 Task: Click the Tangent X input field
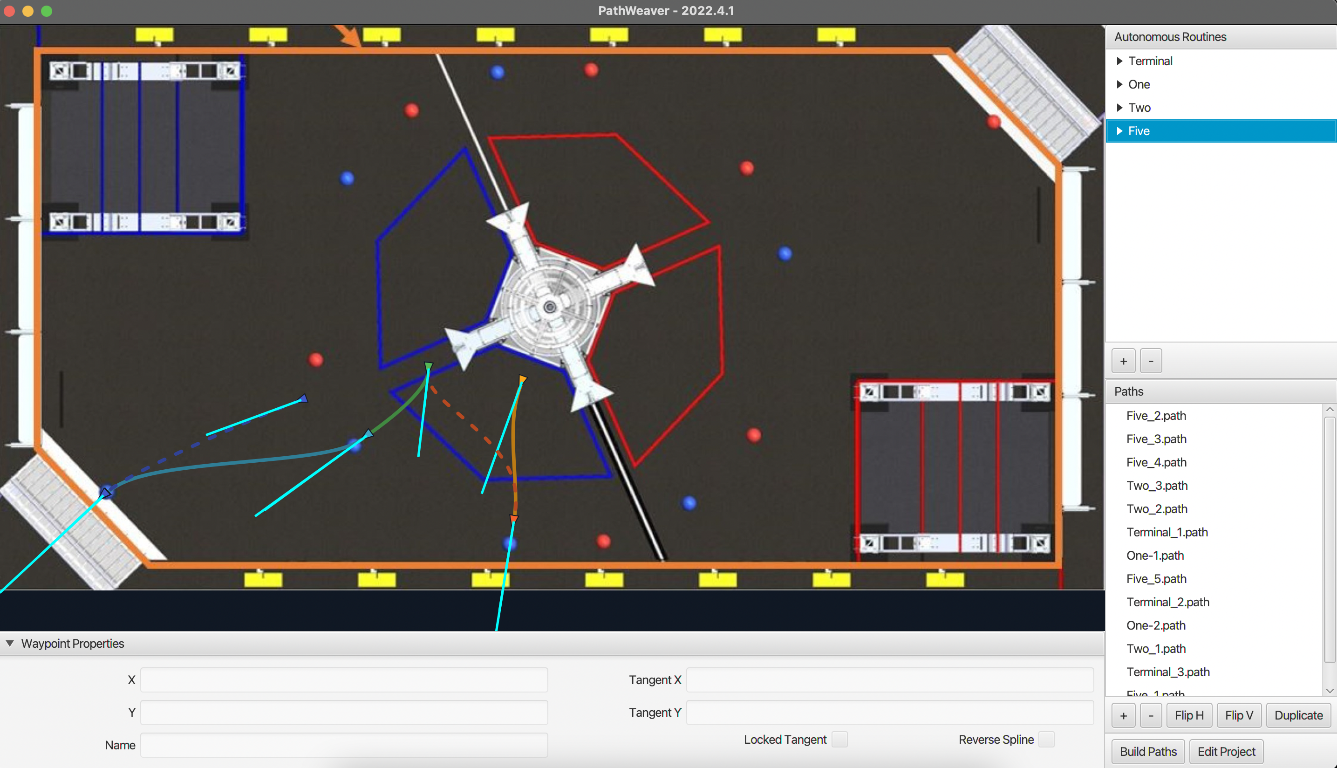889,680
